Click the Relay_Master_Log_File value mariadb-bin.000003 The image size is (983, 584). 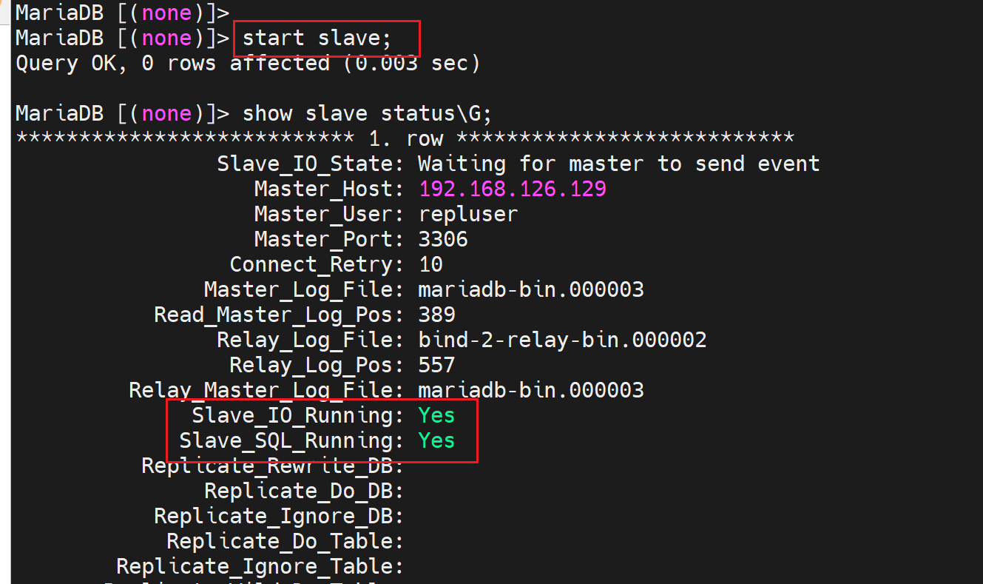[x=531, y=390]
